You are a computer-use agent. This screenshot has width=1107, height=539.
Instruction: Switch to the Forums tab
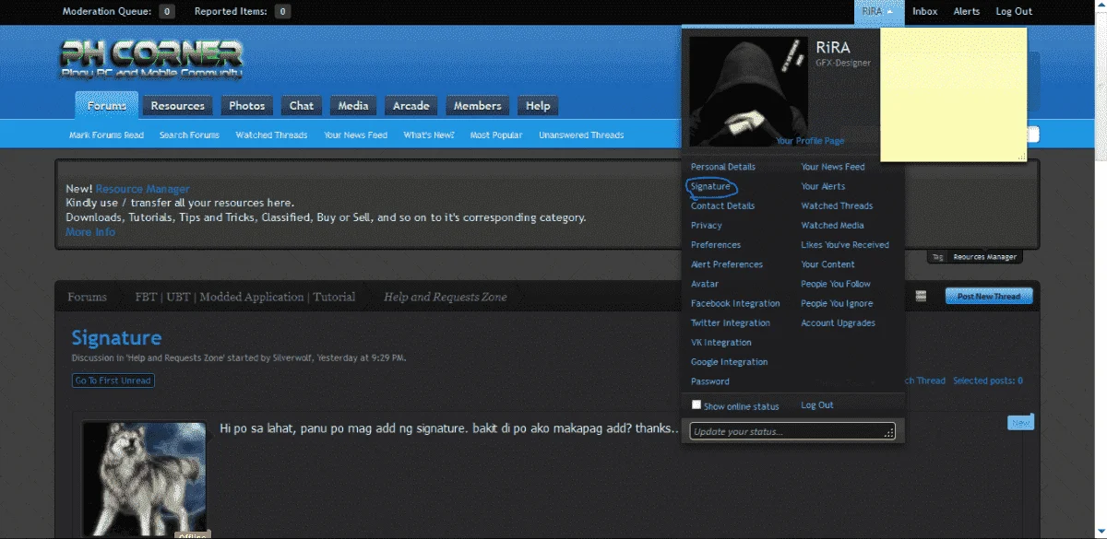107,106
